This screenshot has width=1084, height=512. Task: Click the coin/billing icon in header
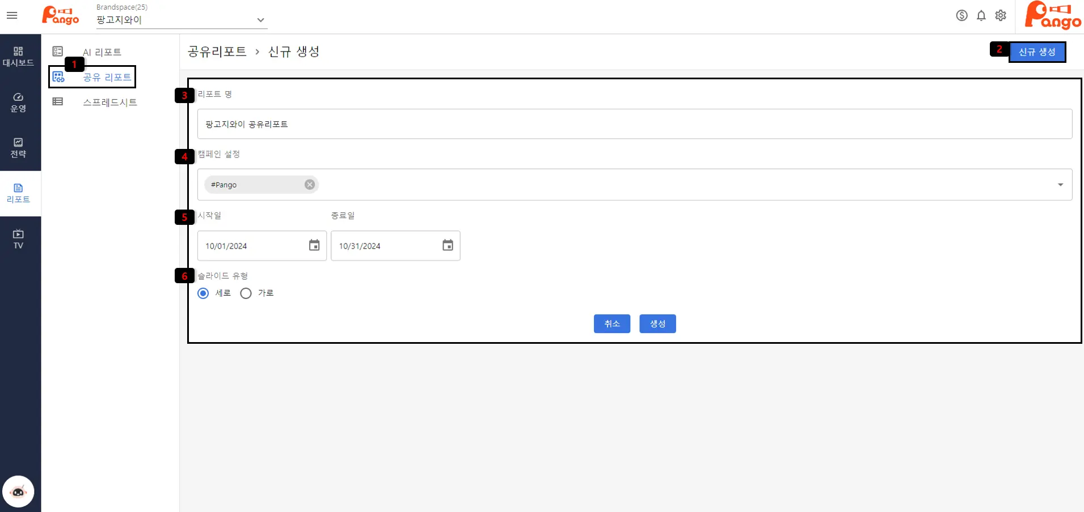pyautogui.click(x=961, y=15)
